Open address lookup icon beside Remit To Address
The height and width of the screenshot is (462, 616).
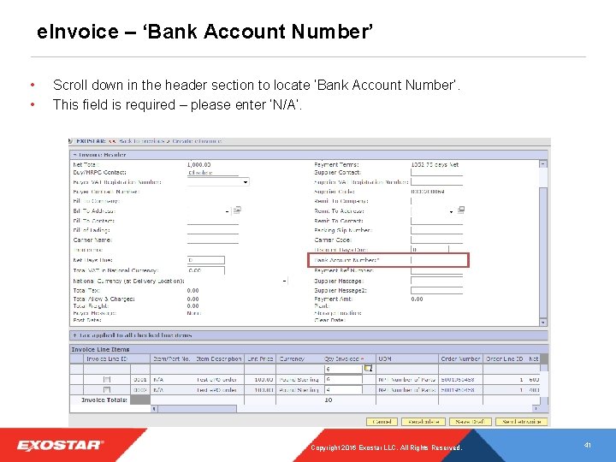click(461, 210)
